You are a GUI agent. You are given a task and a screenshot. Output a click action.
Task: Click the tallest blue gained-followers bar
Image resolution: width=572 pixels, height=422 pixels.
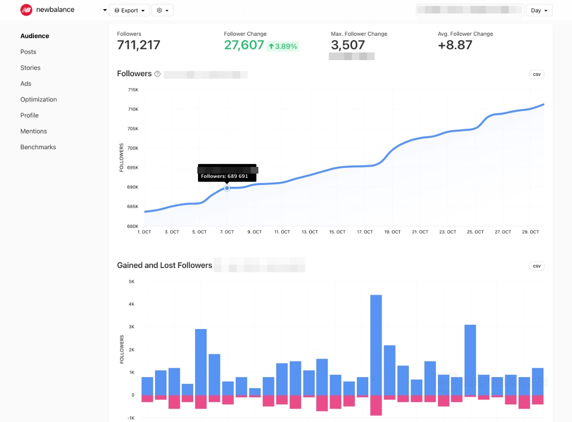[x=376, y=343]
